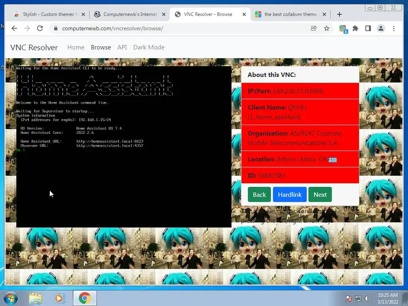Screen dimensions: 408x306
Task: Click the ID 56683383 row
Action: (x=300, y=175)
